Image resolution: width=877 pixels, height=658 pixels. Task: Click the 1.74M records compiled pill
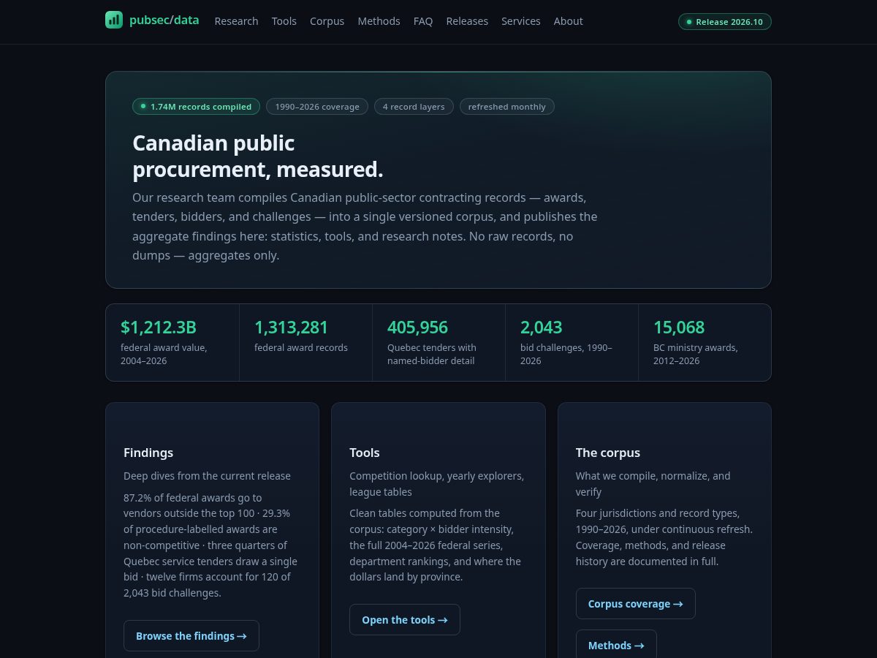coord(196,107)
